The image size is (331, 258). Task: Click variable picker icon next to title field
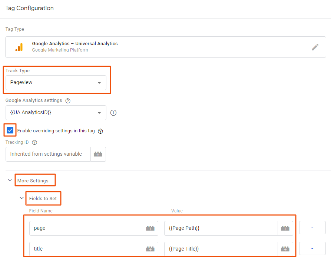click(x=150, y=249)
